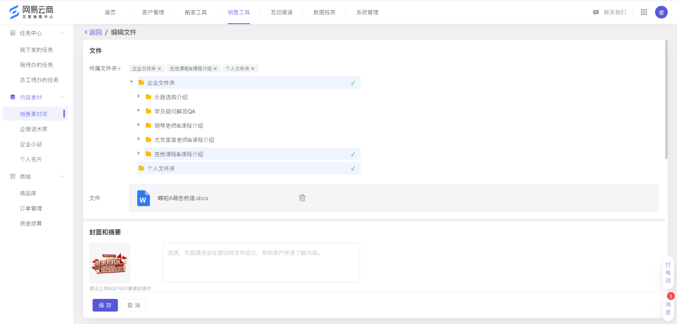The width and height of the screenshot is (677, 324).
Task: Open the 数据报表 tab
Action: pyautogui.click(x=324, y=13)
